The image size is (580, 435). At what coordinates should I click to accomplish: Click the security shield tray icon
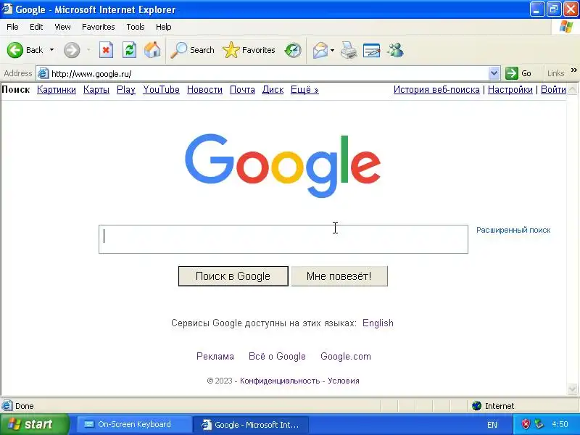tap(526, 424)
